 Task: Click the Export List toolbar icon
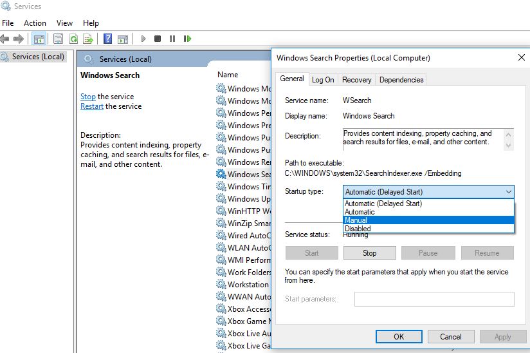click(88, 39)
